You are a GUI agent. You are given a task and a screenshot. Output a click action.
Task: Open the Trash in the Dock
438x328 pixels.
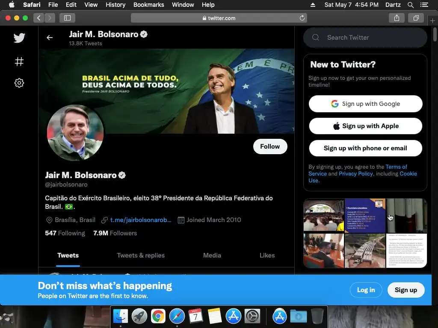point(317,316)
